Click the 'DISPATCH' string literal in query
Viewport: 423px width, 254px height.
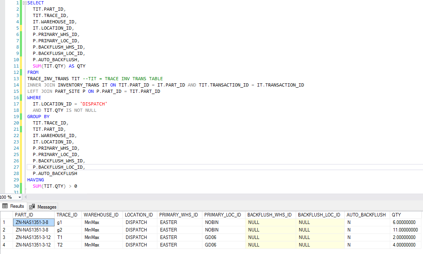click(x=94, y=104)
